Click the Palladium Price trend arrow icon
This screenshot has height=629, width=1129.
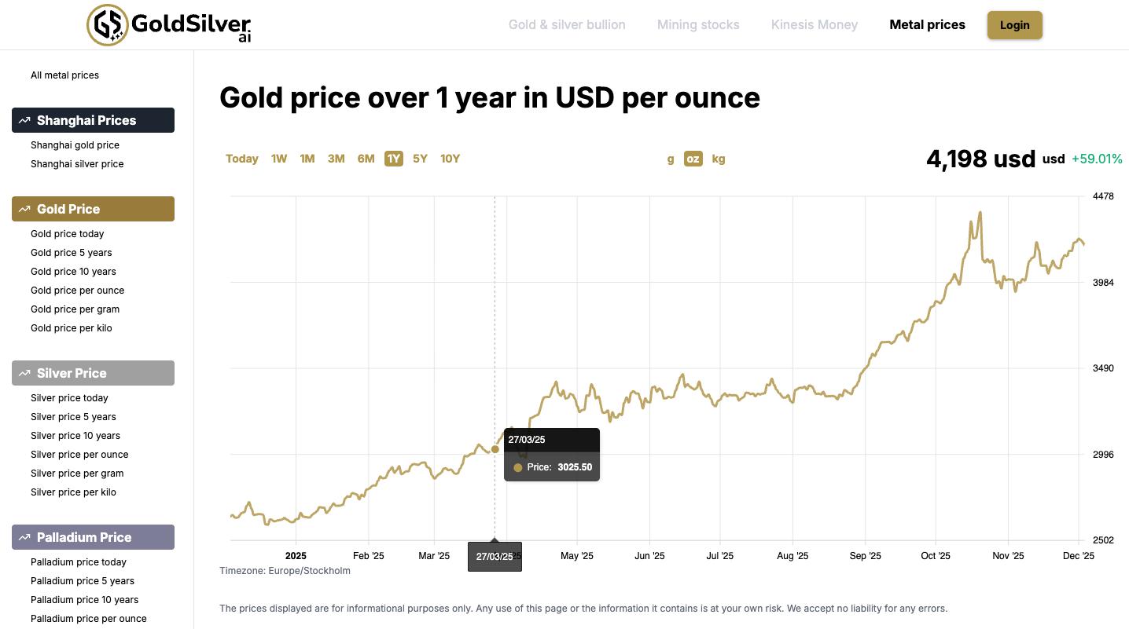(24, 537)
